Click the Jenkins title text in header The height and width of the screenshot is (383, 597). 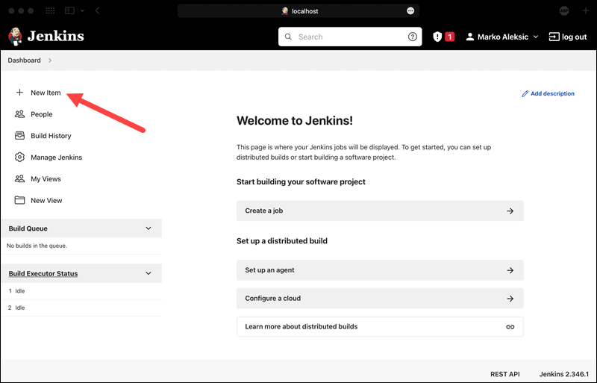click(55, 36)
